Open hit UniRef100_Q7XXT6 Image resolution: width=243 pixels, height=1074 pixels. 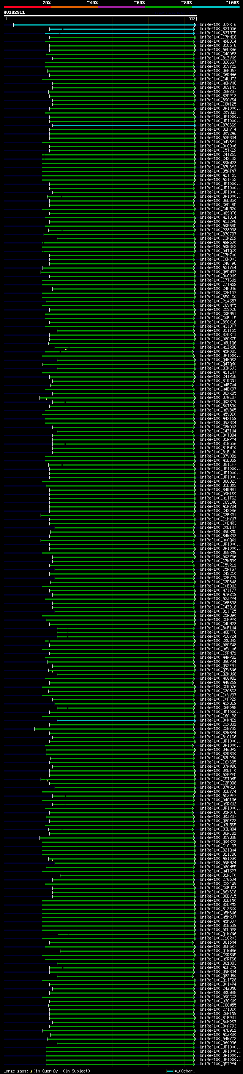[x=218, y=25]
